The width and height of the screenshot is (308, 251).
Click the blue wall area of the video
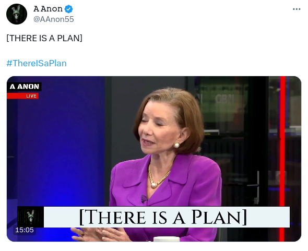point(59,149)
